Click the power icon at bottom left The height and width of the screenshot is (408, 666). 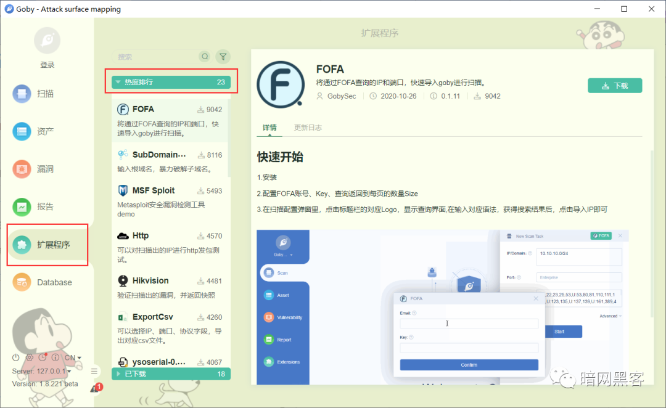tap(15, 357)
